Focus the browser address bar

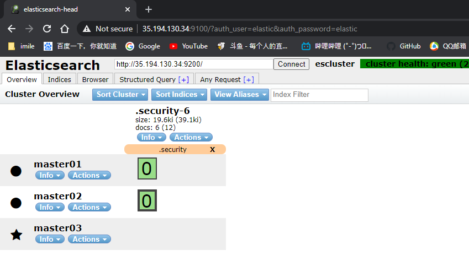250,29
